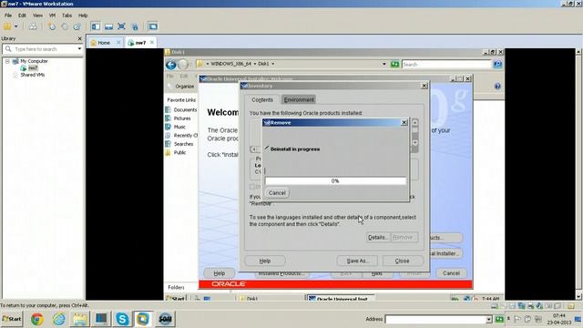Switch to the Home tab
Image resolution: width=583 pixels, height=328 pixels.
tap(103, 43)
